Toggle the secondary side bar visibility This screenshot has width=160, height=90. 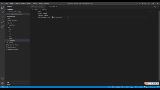[142, 3]
